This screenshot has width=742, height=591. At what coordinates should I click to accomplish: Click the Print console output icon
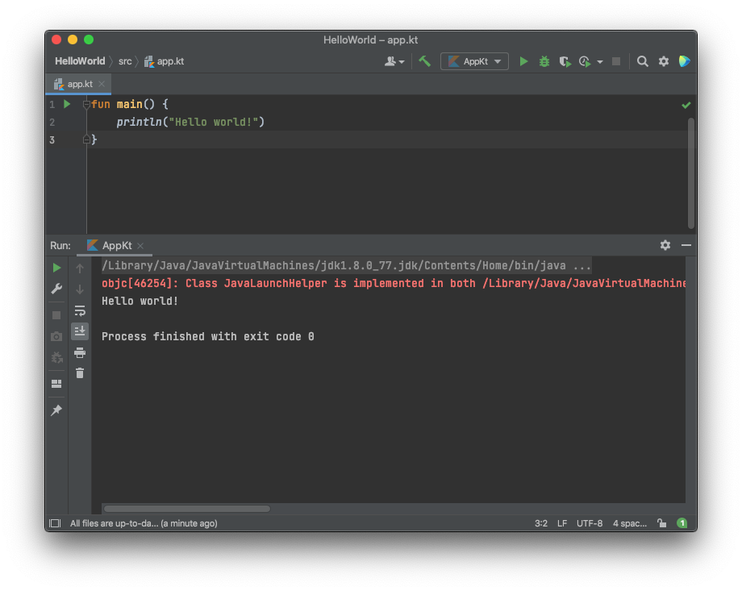tap(80, 352)
